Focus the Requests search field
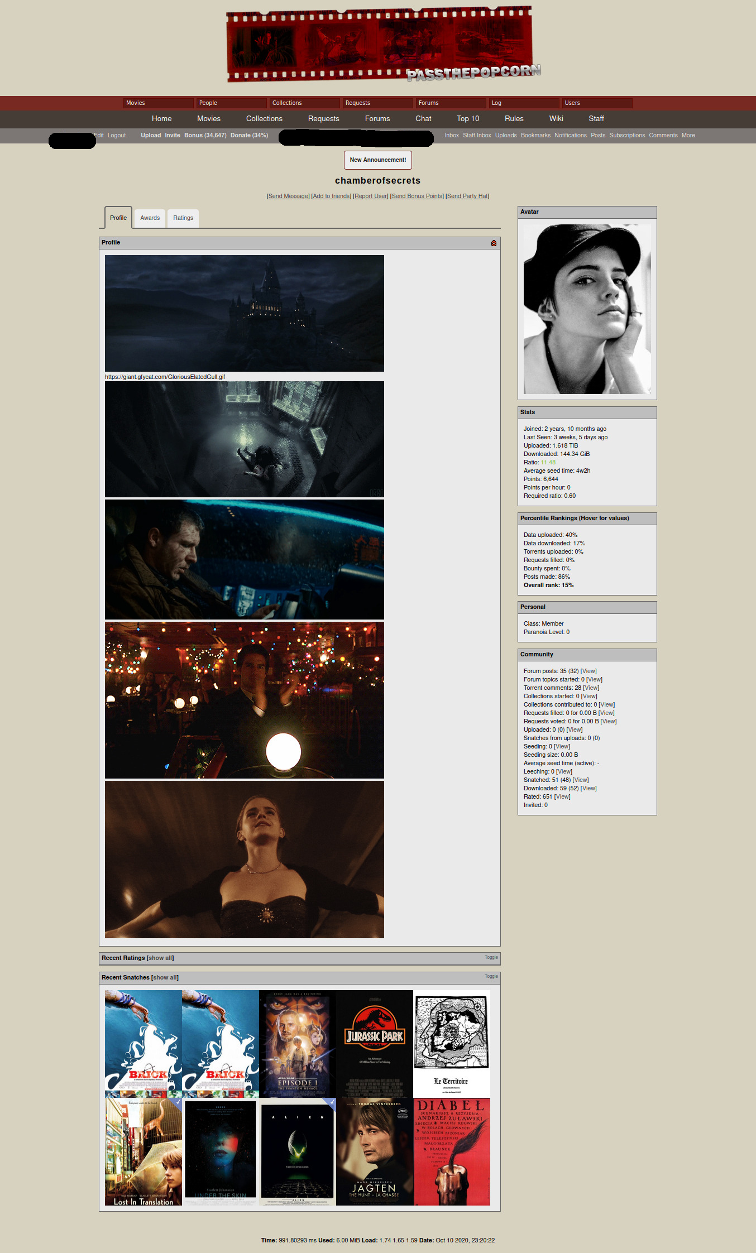 pos(378,103)
